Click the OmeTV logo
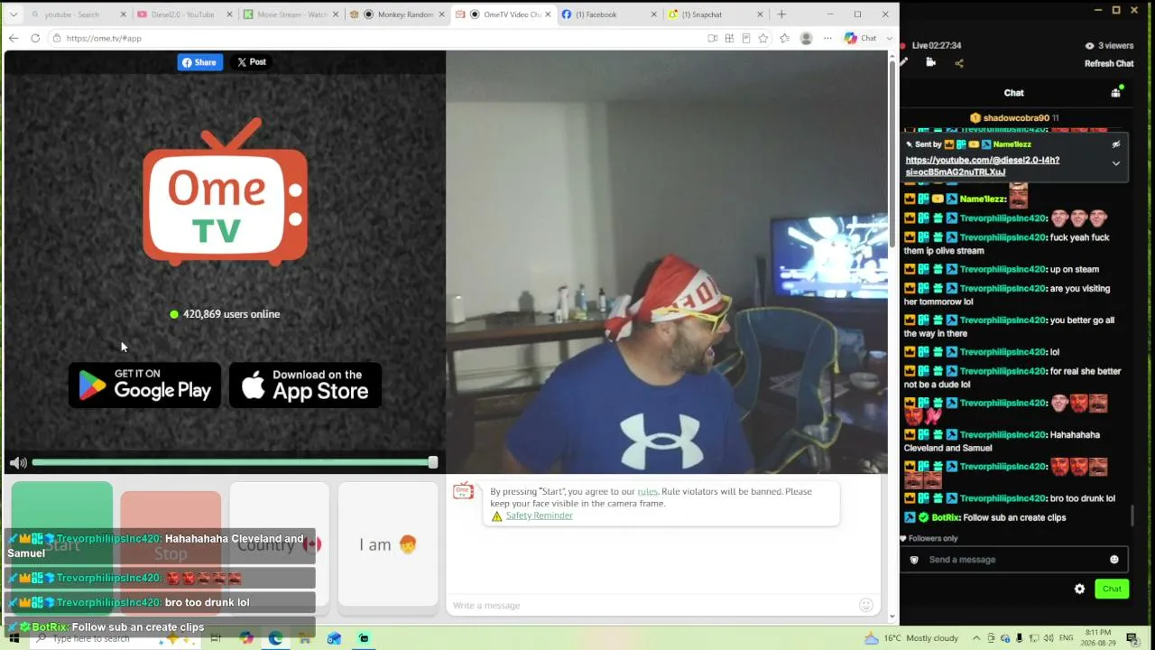This screenshot has height=650, width=1155. (225, 191)
